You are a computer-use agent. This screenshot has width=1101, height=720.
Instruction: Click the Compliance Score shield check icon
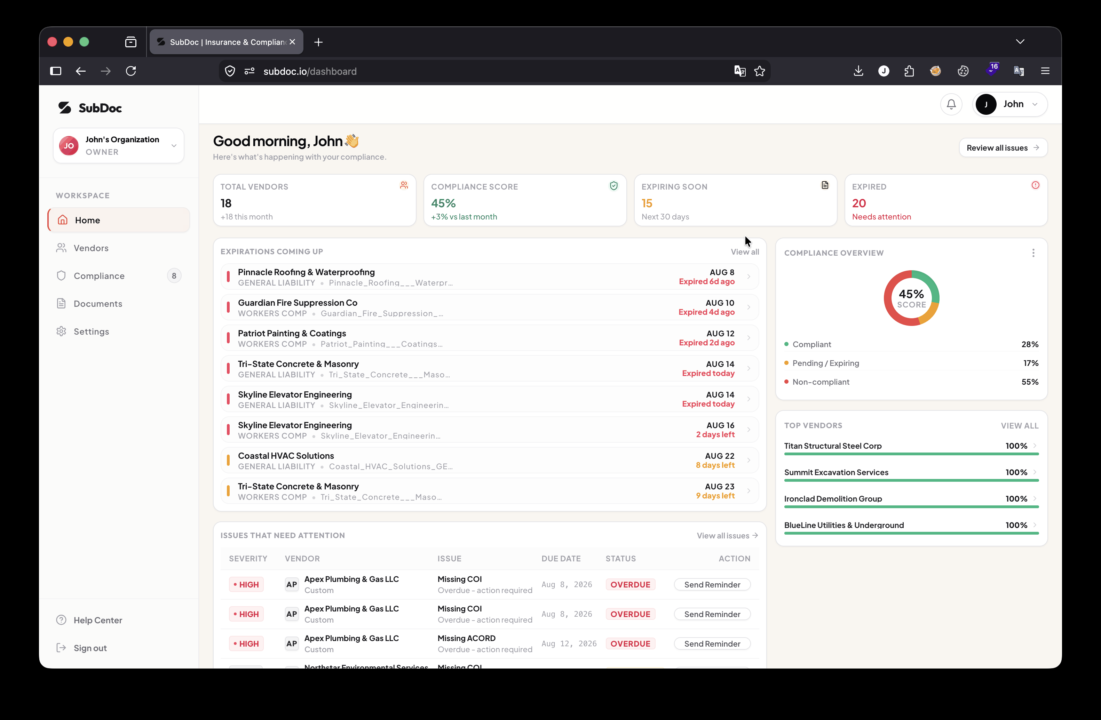[x=614, y=185]
